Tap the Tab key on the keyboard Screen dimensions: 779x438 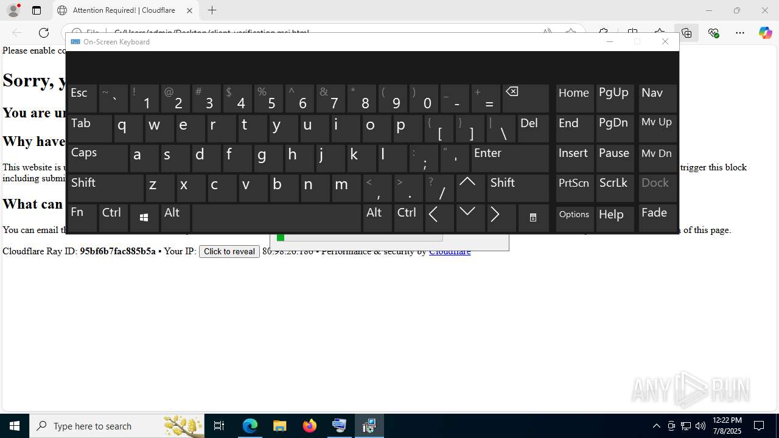89,128
